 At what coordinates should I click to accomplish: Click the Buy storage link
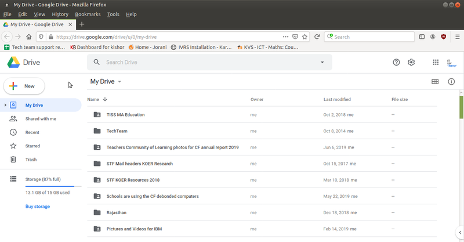point(38,207)
